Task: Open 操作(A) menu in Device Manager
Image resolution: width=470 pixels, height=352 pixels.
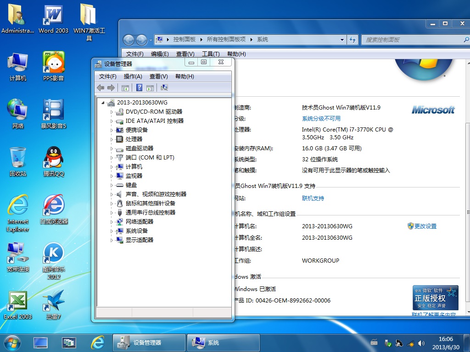Action: pos(133,77)
